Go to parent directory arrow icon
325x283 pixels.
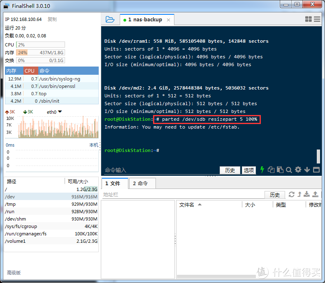[x=299, y=194]
